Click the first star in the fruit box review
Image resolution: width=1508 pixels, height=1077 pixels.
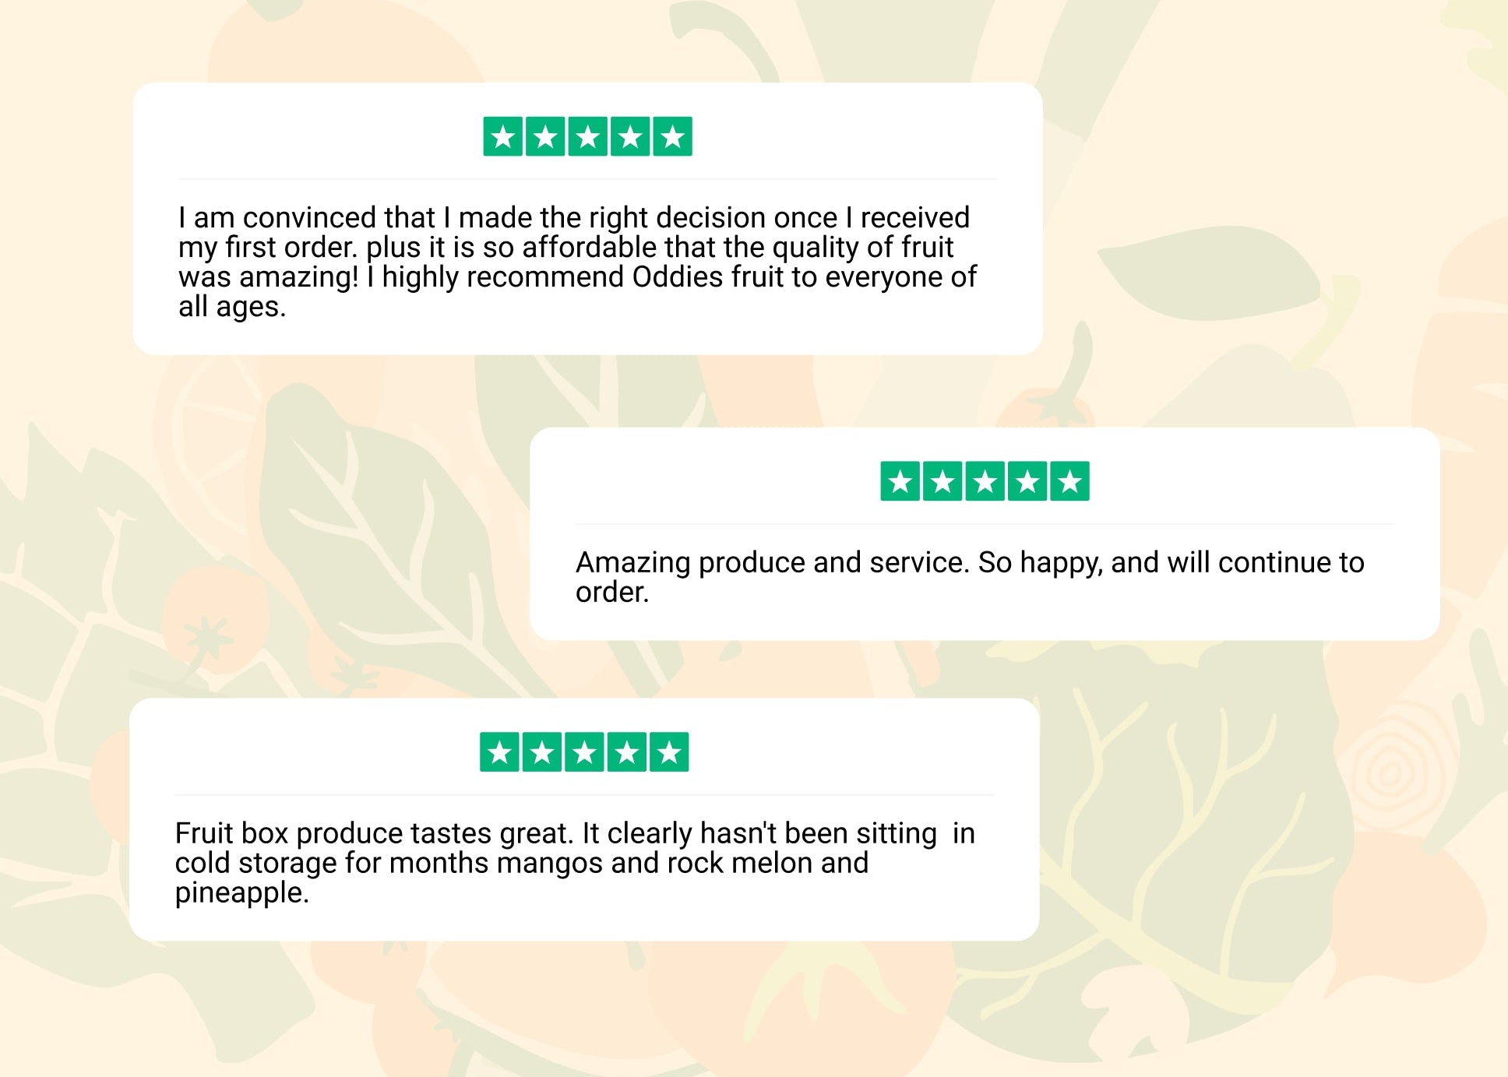point(499,752)
